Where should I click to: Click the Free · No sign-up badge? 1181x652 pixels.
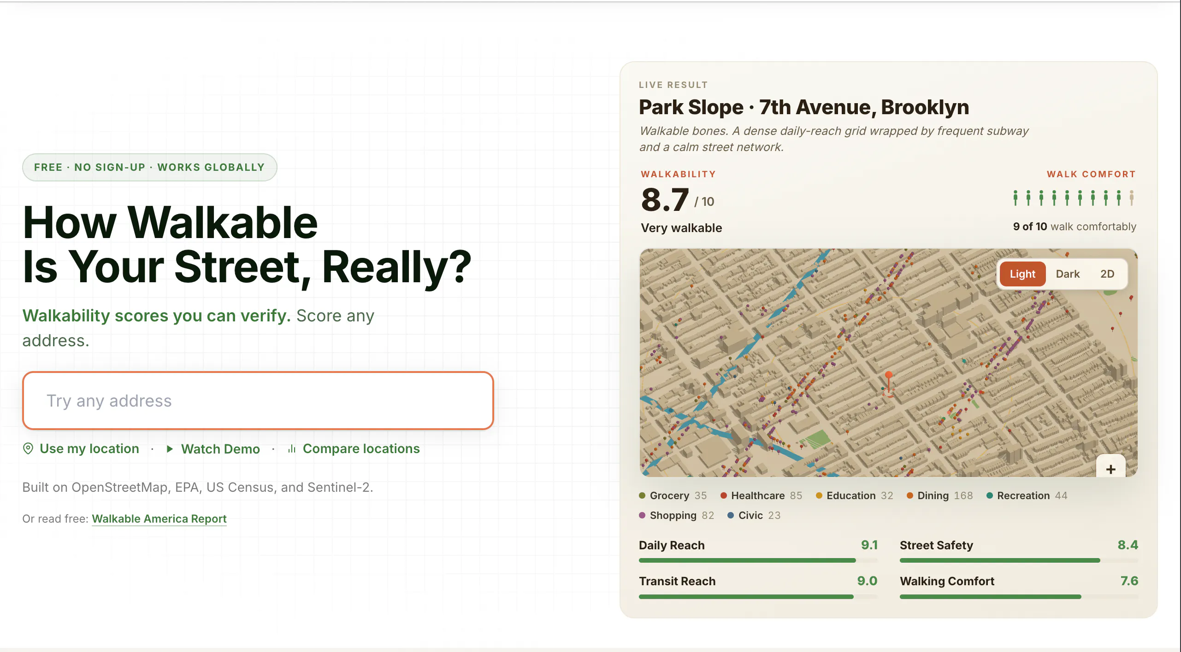coord(149,167)
